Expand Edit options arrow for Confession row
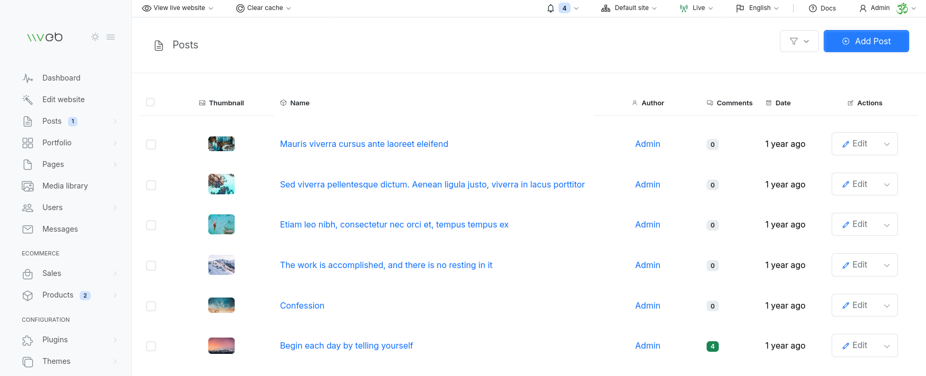Viewport: 926px width, 376px height. 887,306
